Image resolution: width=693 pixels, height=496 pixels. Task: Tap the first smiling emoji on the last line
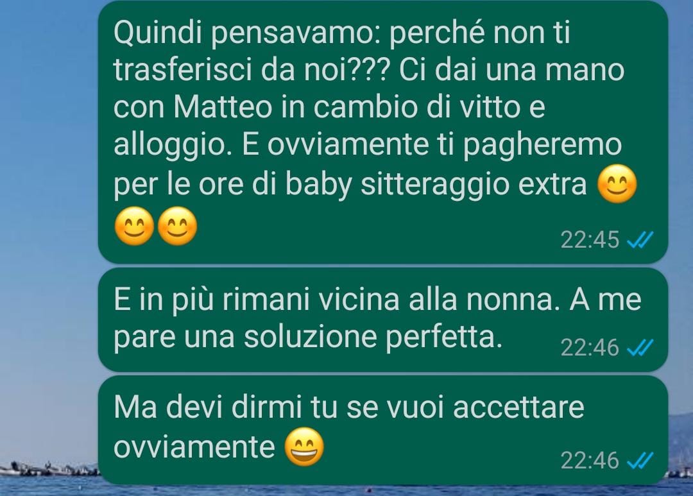click(134, 226)
